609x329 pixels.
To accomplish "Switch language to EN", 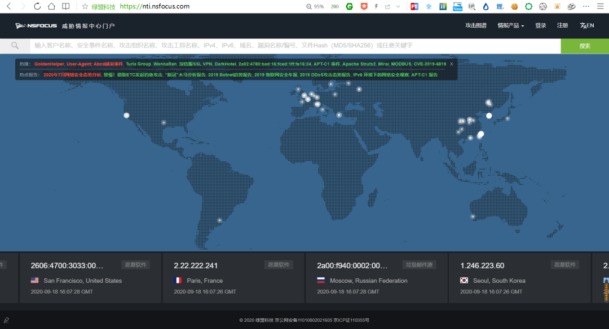I will (x=587, y=25).
